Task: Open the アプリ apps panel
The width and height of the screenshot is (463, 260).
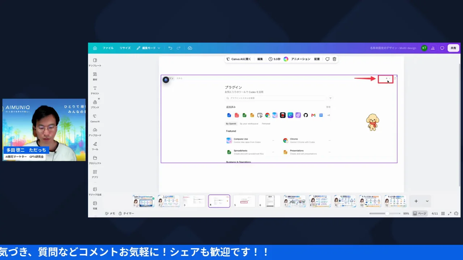Action: click(95, 174)
